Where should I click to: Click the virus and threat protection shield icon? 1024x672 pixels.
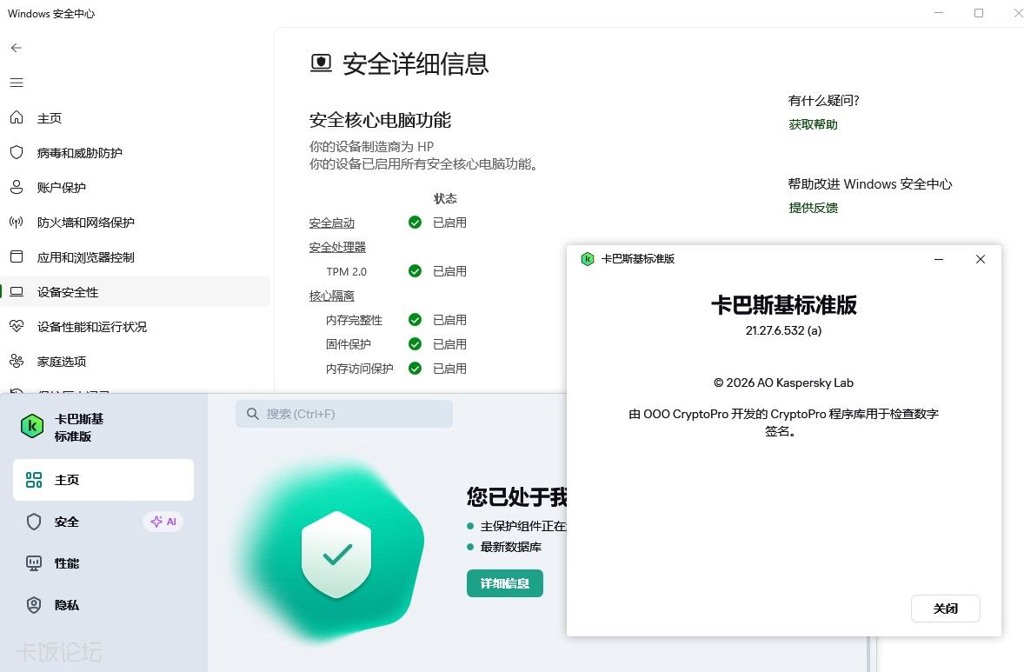(17, 152)
